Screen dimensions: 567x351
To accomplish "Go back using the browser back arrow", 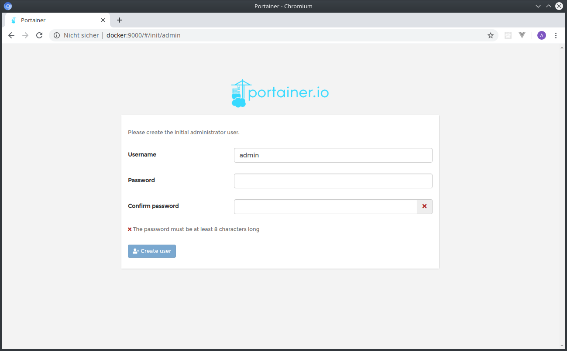I will coord(11,35).
